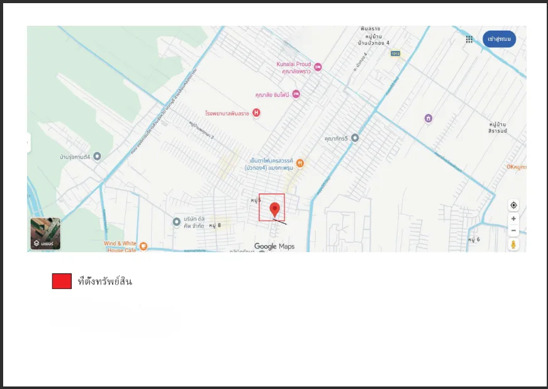
Task: Select the บ้านรุ้งกานต์4 place marker
Action: click(97, 156)
